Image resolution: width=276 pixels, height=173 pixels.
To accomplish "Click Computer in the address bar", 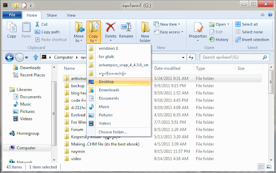I will (x=63, y=58).
